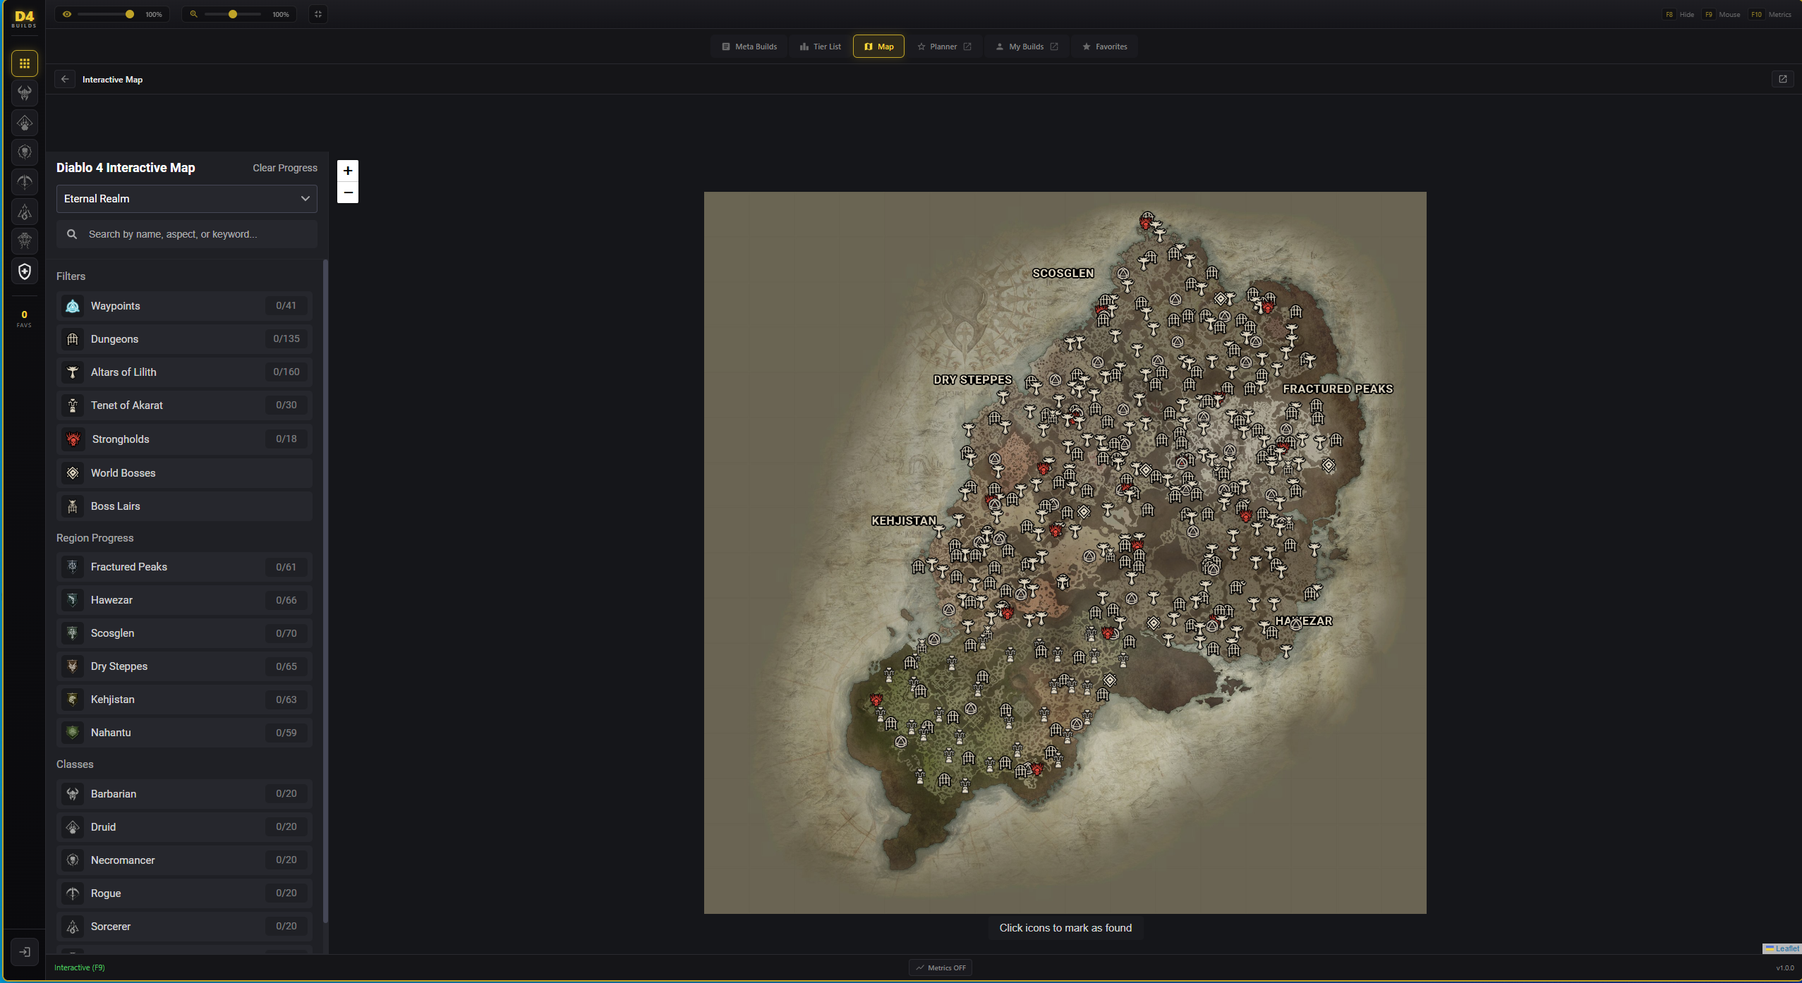The width and height of the screenshot is (1802, 983).
Task: Click the opacity eye slider handle
Action: point(130,14)
